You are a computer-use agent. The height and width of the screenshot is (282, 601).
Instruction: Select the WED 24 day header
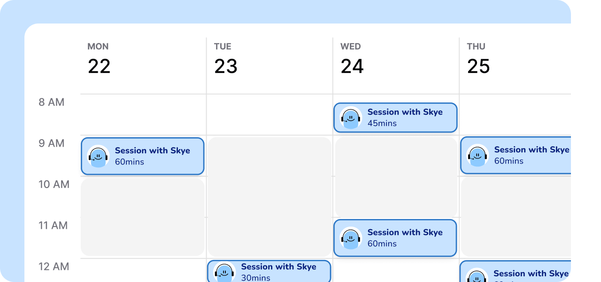pos(352,60)
